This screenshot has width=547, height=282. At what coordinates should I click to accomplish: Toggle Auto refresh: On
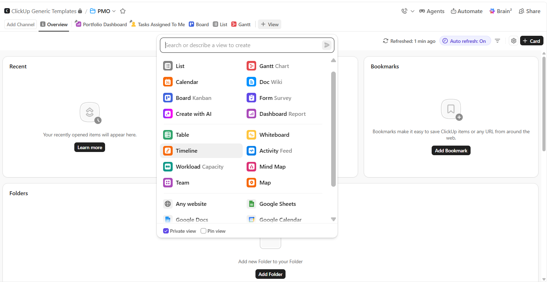point(465,41)
